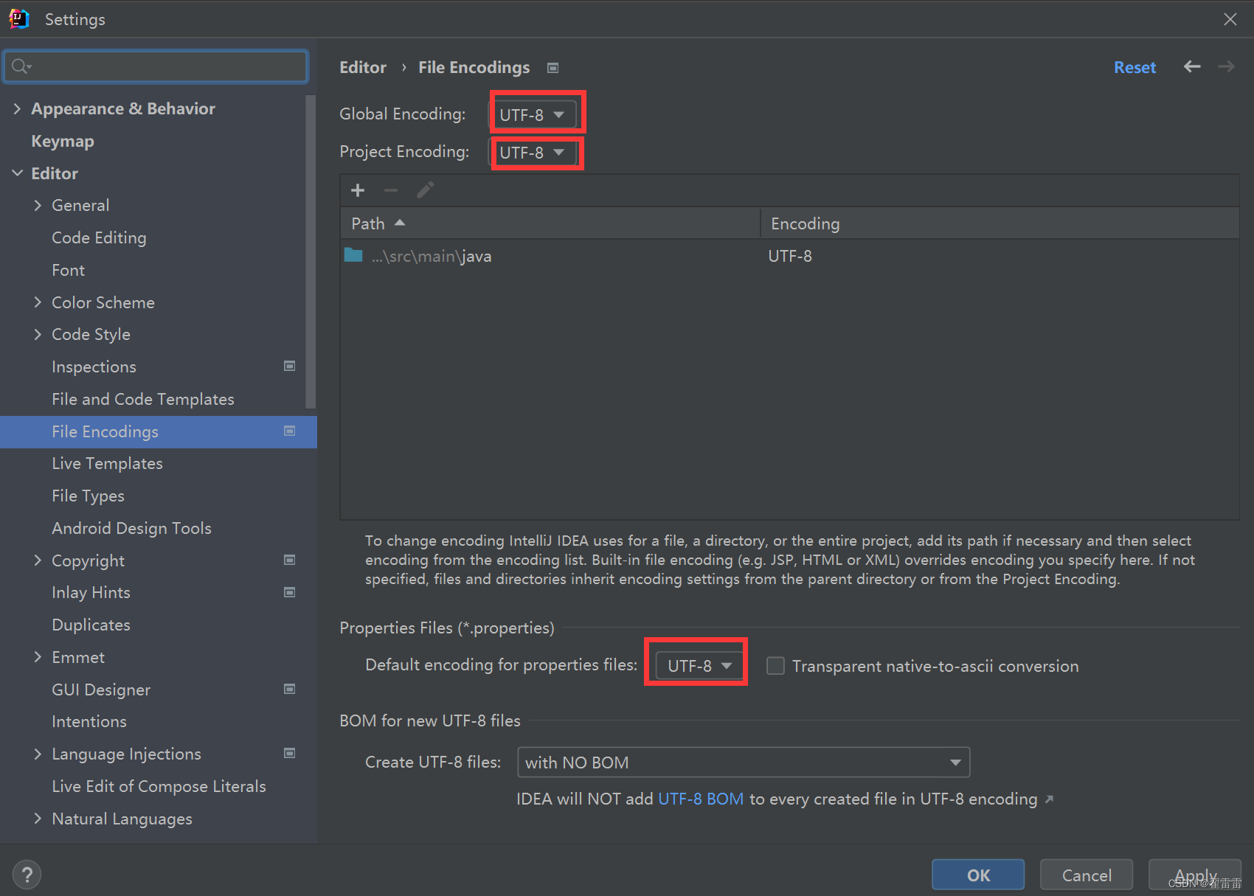The height and width of the screenshot is (896, 1254).
Task: Open help via the question mark icon
Action: coord(27,875)
